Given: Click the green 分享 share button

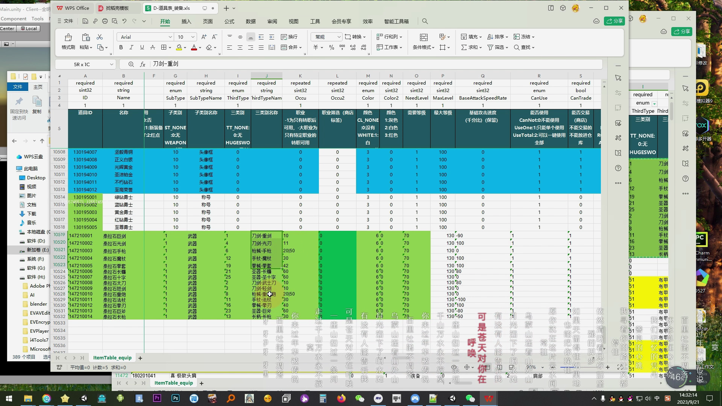Looking at the screenshot, I should [x=614, y=21].
